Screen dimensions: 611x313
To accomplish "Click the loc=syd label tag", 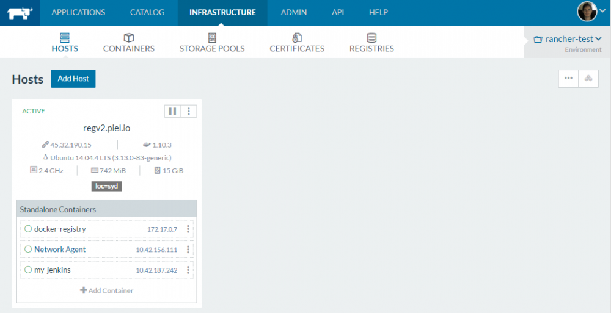I will [107, 187].
